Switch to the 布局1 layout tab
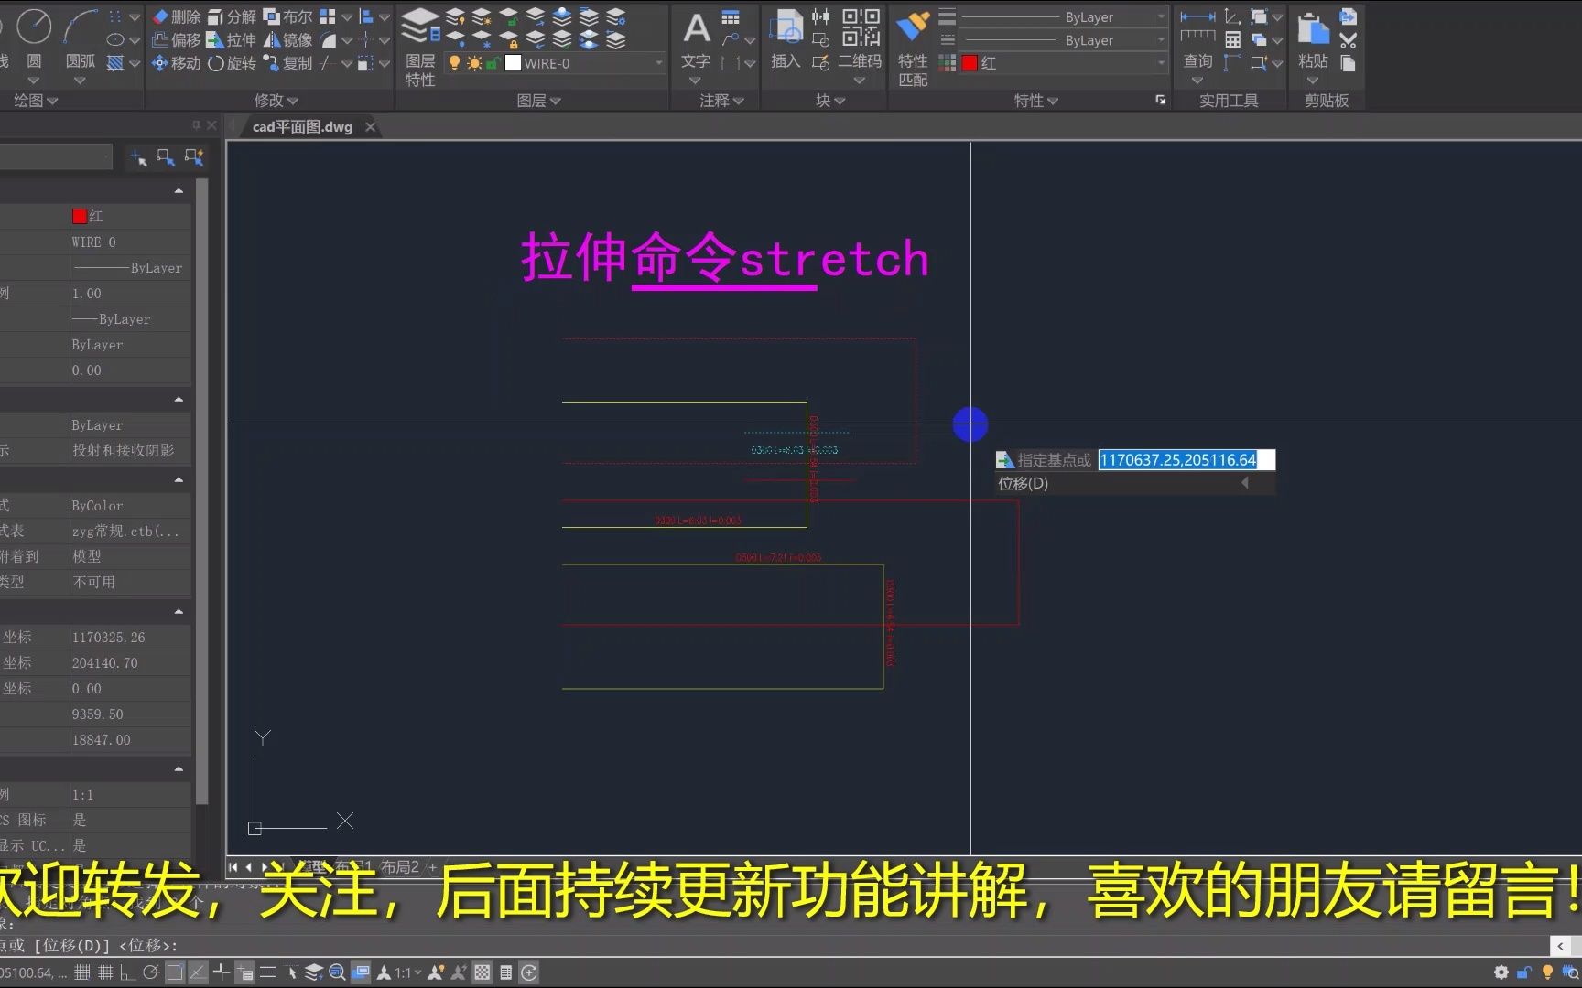1582x988 pixels. pos(353,865)
